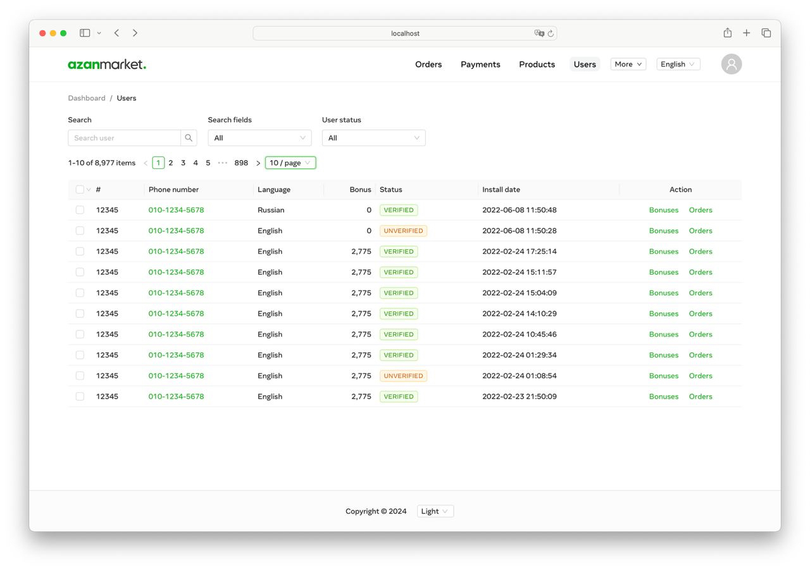
Task: Check the checkbox for the Russian language user row
Action: click(80, 209)
